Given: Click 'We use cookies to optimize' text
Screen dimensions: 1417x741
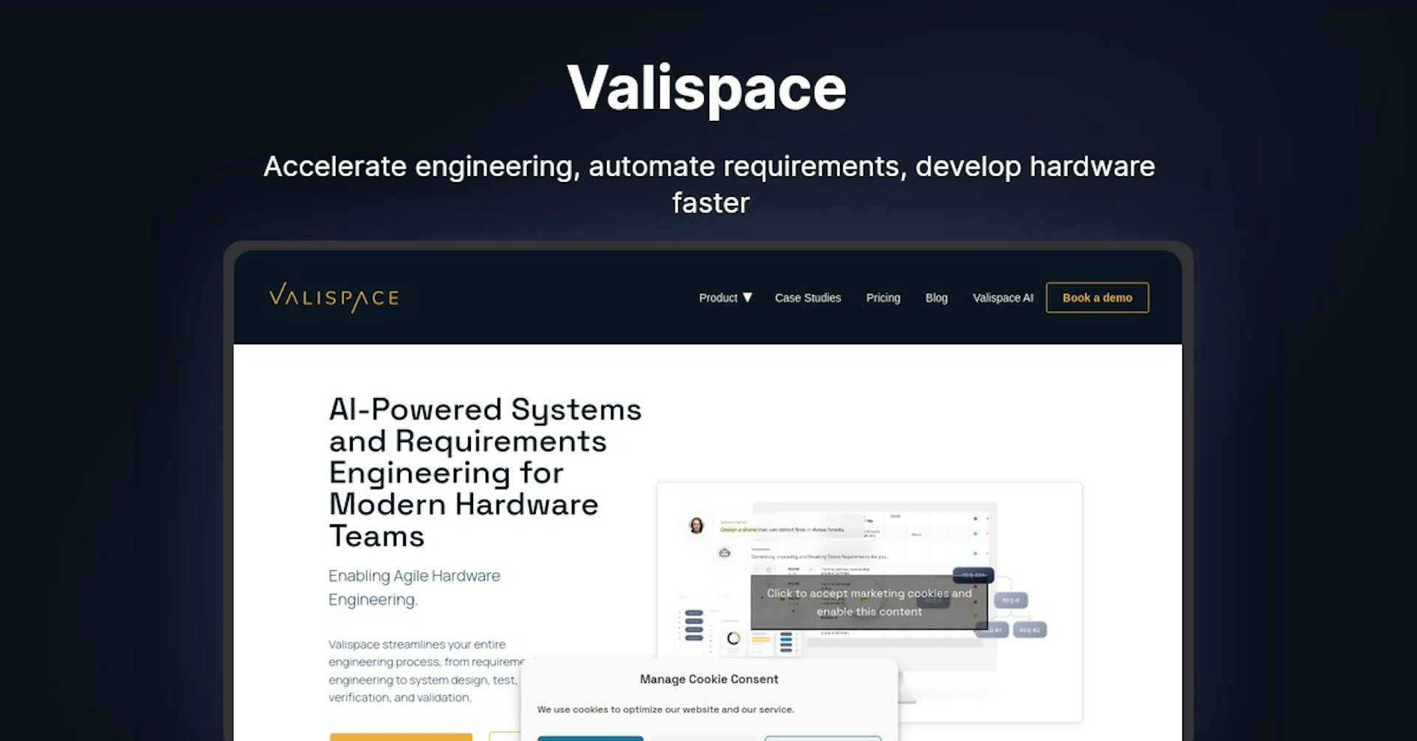Looking at the screenshot, I should click(665, 709).
